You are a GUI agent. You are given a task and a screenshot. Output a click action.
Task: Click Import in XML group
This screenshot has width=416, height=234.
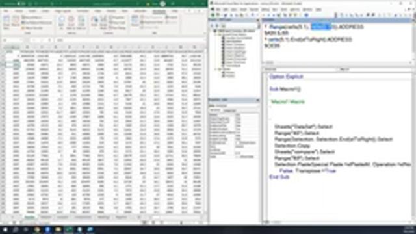pos(172,18)
